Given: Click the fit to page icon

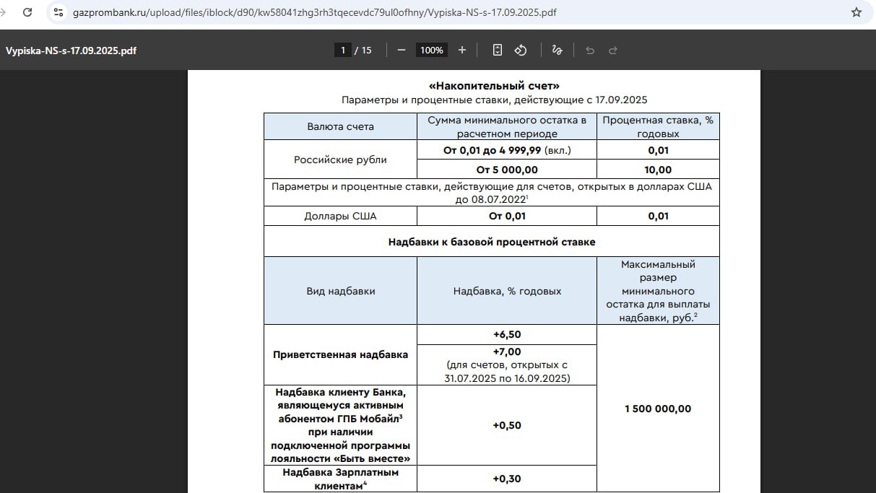Looking at the screenshot, I should (498, 50).
